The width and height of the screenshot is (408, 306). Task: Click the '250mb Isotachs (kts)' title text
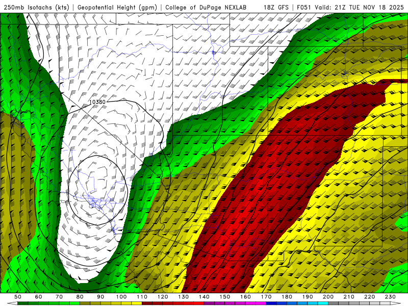36,7
